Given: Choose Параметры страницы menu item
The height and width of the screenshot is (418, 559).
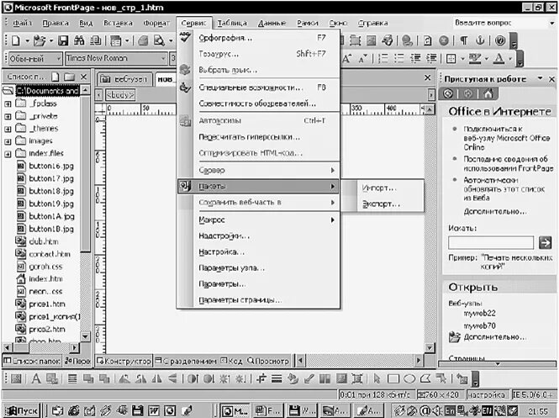Looking at the screenshot, I should point(258,300).
